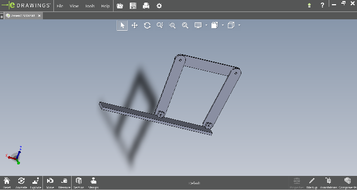Click the display style box icon
357x190 pixels.
click(x=215, y=26)
